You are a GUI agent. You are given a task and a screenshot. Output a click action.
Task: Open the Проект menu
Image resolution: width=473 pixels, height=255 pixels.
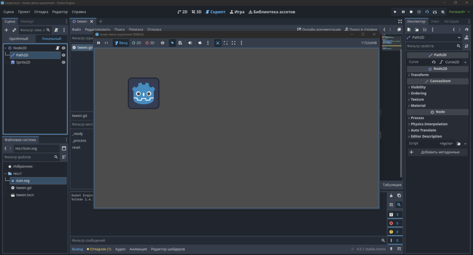click(x=24, y=12)
